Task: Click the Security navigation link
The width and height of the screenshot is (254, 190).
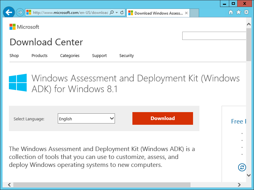Action: pyautogui.click(x=127, y=56)
